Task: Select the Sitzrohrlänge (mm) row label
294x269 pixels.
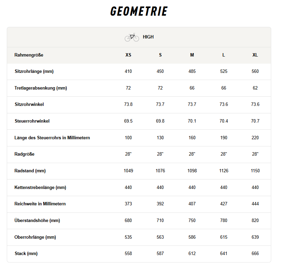Action: 34,72
